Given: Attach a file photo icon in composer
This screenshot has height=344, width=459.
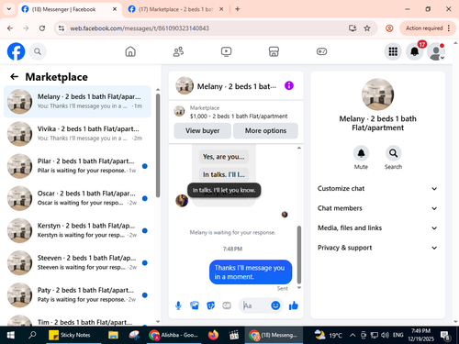Looking at the screenshot, I should [x=195, y=305].
